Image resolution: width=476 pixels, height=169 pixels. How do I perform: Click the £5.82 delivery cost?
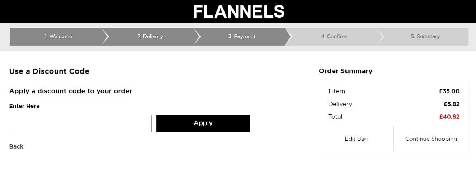pyautogui.click(x=452, y=104)
